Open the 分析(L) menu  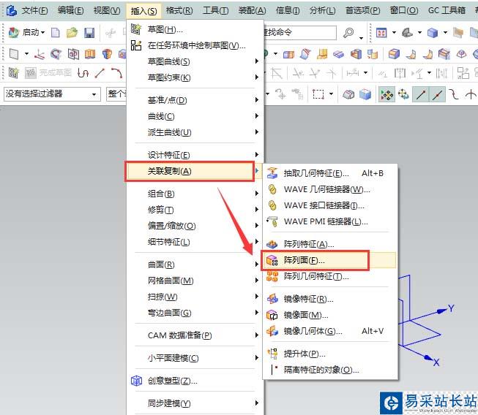[323, 11]
